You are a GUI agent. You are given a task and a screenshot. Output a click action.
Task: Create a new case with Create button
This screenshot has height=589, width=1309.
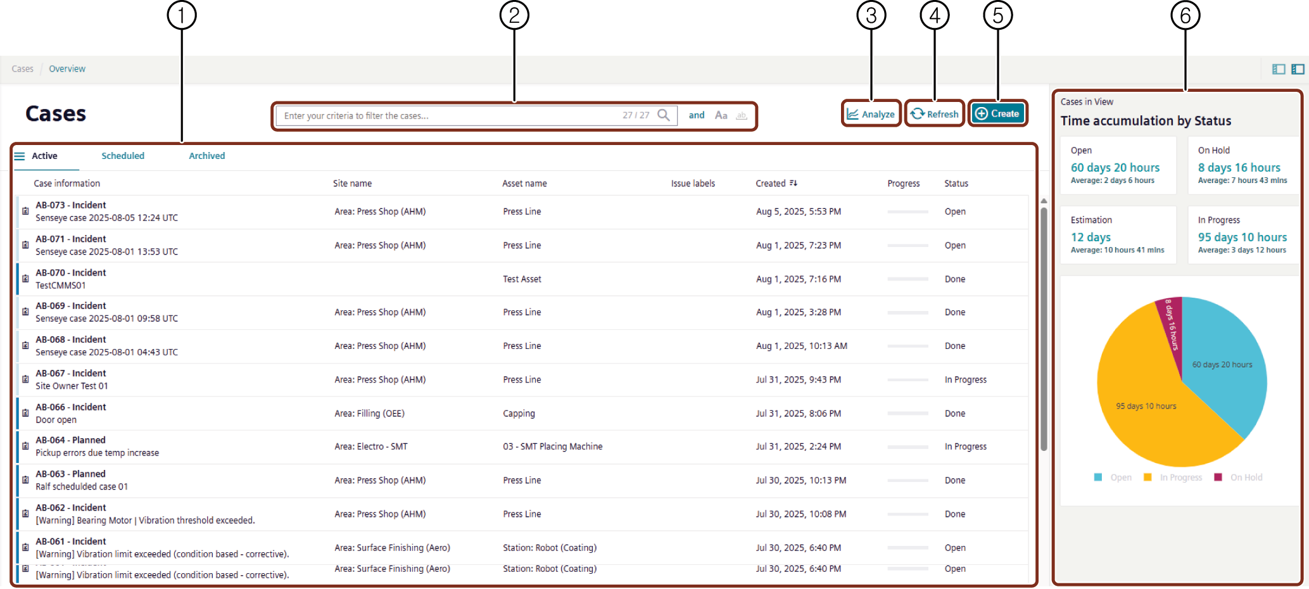(x=997, y=114)
